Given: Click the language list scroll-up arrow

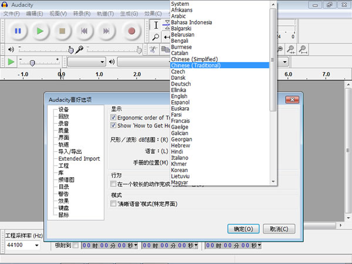Looking at the screenshot, I should pyautogui.click(x=273, y=4).
